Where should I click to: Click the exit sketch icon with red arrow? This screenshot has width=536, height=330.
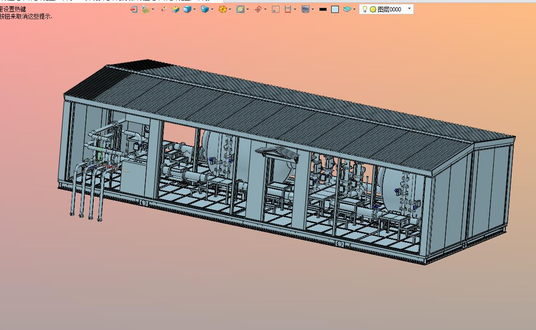pos(134,10)
